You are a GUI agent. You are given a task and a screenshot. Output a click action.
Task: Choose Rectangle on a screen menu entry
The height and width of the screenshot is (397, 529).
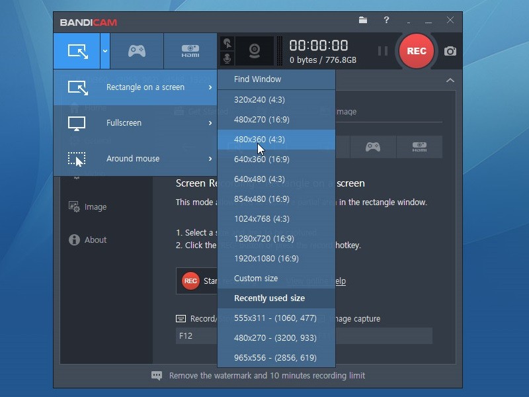pos(136,87)
